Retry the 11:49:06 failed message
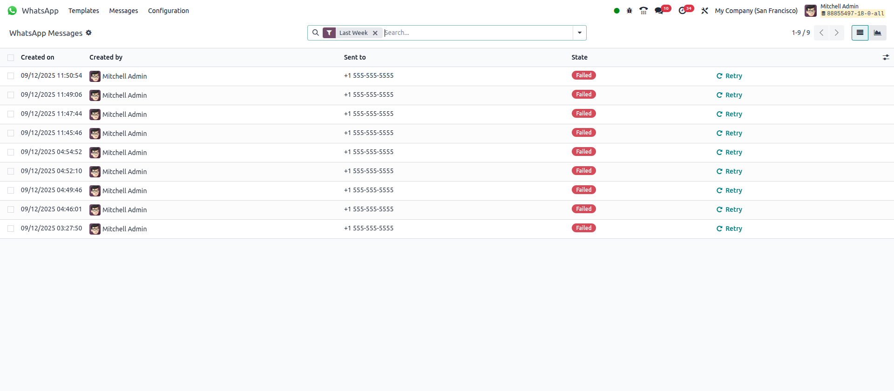Screen dimensions: 894x391 pyautogui.click(x=729, y=95)
